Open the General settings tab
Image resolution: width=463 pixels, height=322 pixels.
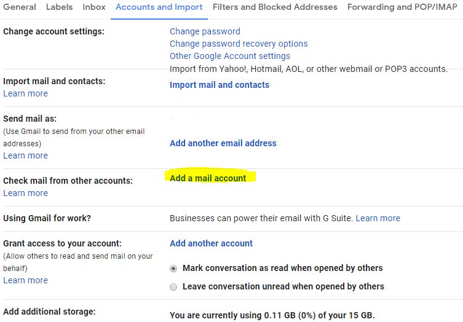[x=20, y=7]
